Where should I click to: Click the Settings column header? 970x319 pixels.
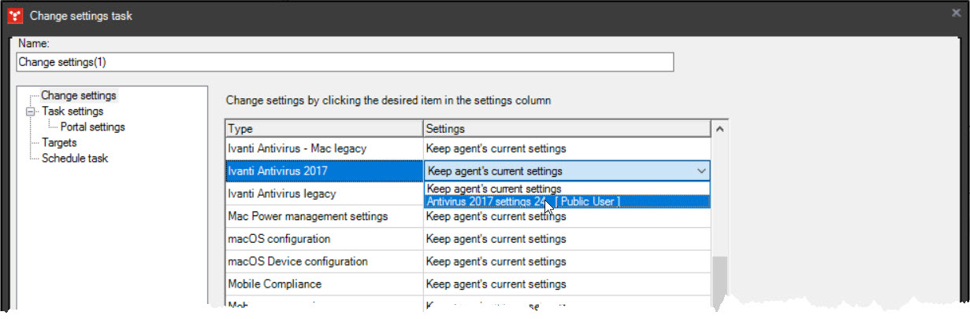566,128
